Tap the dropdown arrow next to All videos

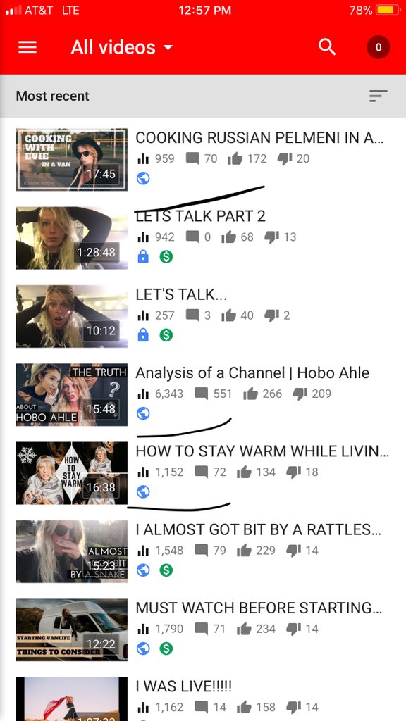(x=168, y=47)
